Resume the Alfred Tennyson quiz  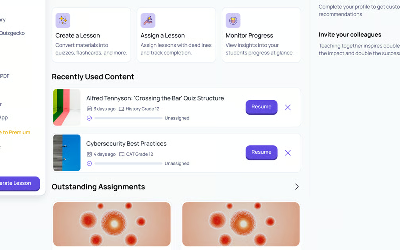click(x=261, y=107)
